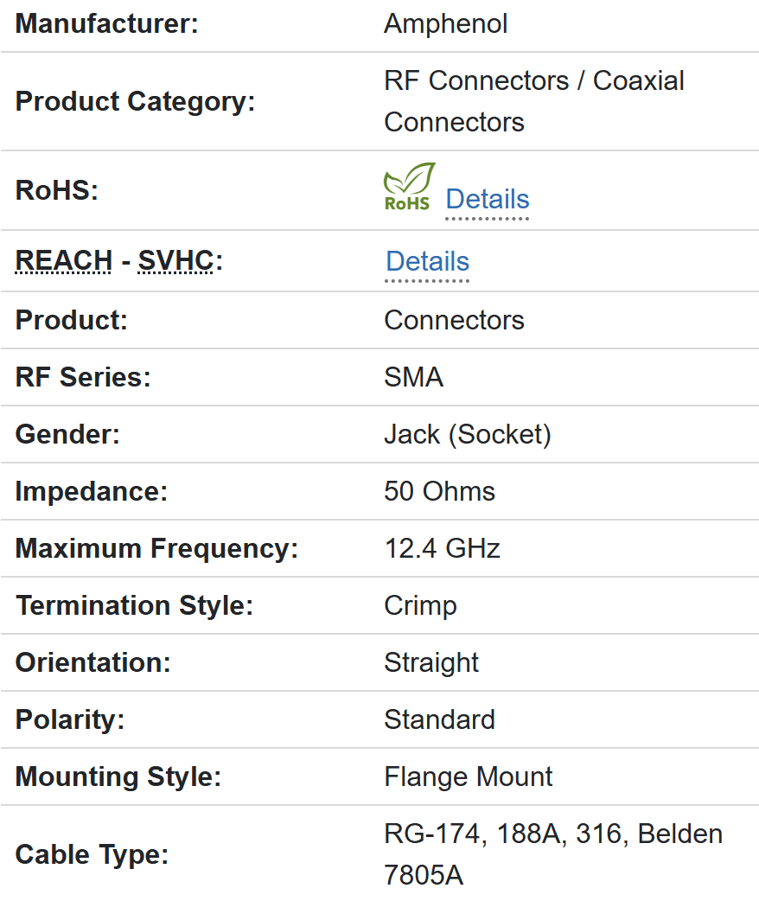Click the Maximum Frequency row label
This screenshot has height=901, width=759.
[156, 548]
